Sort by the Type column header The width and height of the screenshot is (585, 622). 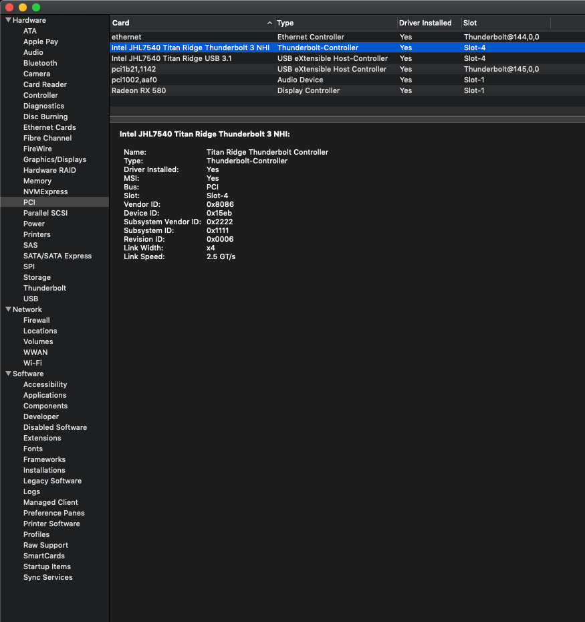[334, 23]
